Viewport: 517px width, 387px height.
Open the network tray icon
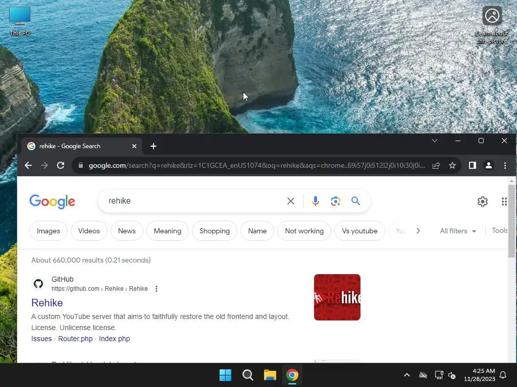(439, 375)
